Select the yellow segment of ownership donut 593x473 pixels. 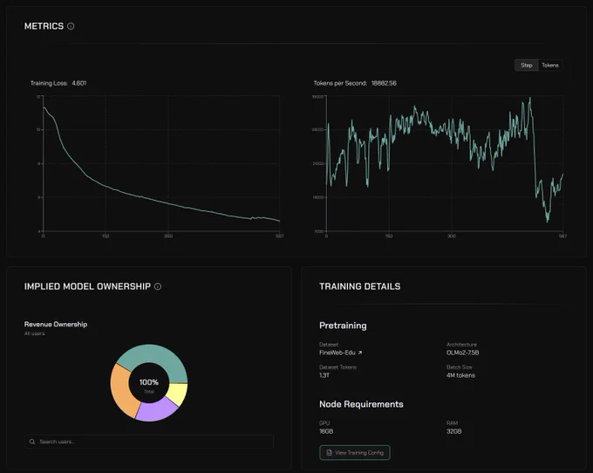pyautogui.click(x=178, y=394)
